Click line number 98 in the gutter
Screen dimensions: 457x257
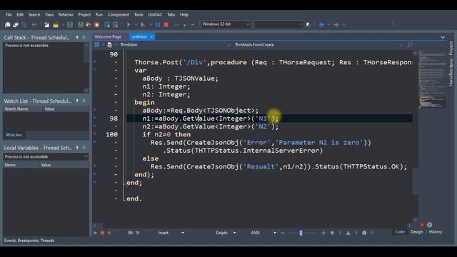[114, 119]
